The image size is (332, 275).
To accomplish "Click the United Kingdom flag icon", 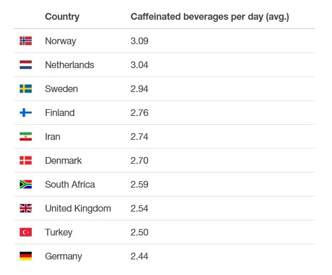I will pos(25,208).
